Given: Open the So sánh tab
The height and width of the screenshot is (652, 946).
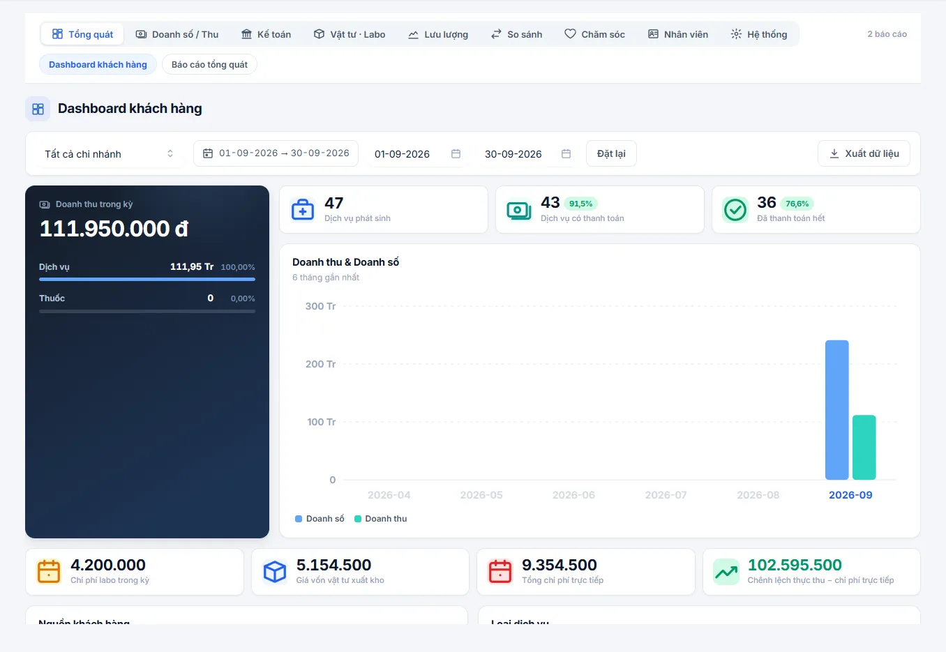Looking at the screenshot, I should pos(516,34).
